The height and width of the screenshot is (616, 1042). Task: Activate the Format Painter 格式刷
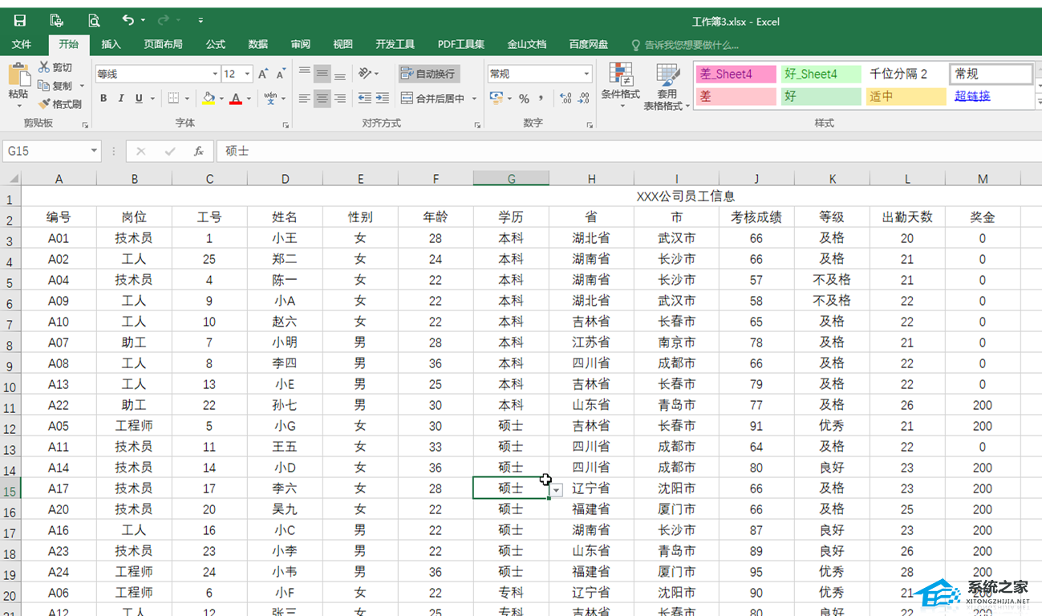[60, 104]
